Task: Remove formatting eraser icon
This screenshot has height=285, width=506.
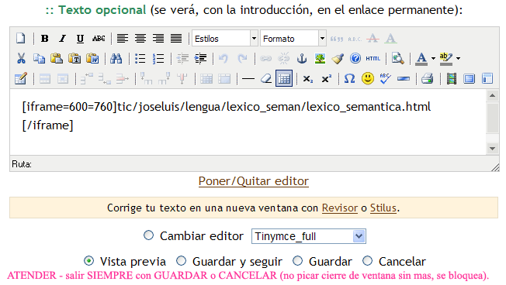Action: pos(266,78)
